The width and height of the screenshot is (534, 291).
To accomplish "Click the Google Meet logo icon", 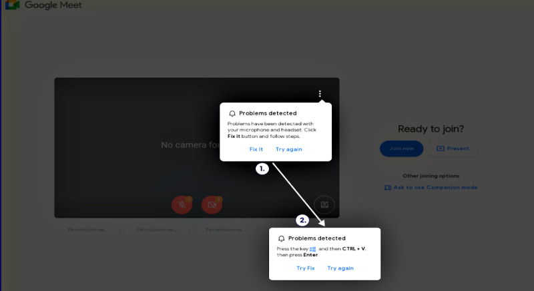I will (12, 5).
